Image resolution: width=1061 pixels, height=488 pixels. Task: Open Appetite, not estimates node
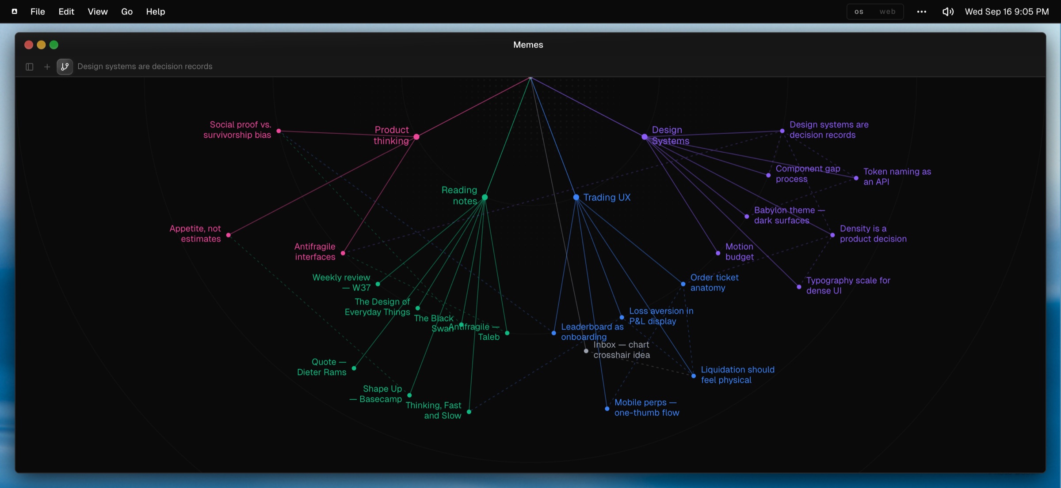pos(229,235)
